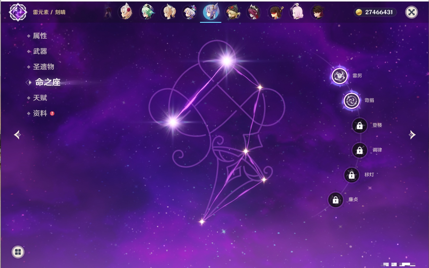Open the 属性 attributes page
Image resolution: width=429 pixels, height=268 pixels.
pyautogui.click(x=40, y=36)
